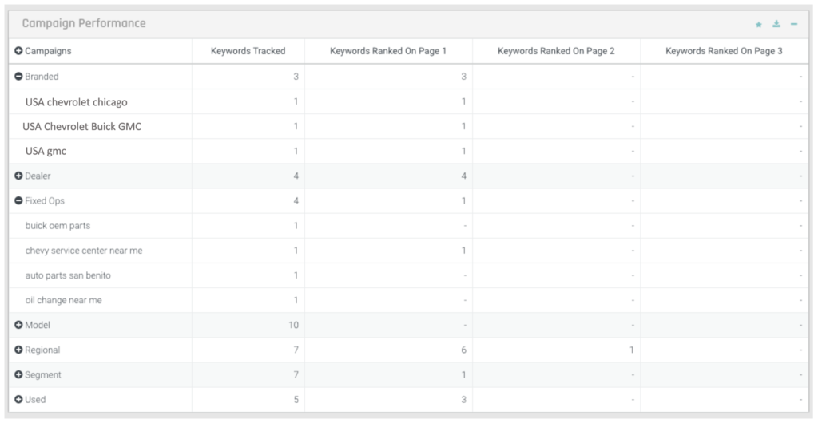Collapse the Branded campaign group

[x=19, y=77]
